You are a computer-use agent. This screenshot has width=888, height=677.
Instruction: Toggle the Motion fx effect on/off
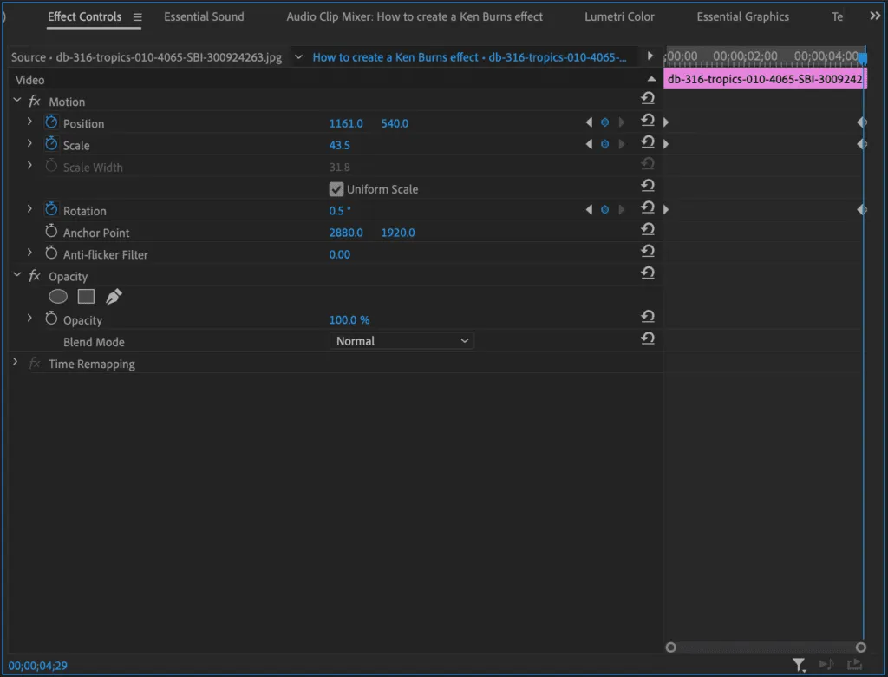35,102
